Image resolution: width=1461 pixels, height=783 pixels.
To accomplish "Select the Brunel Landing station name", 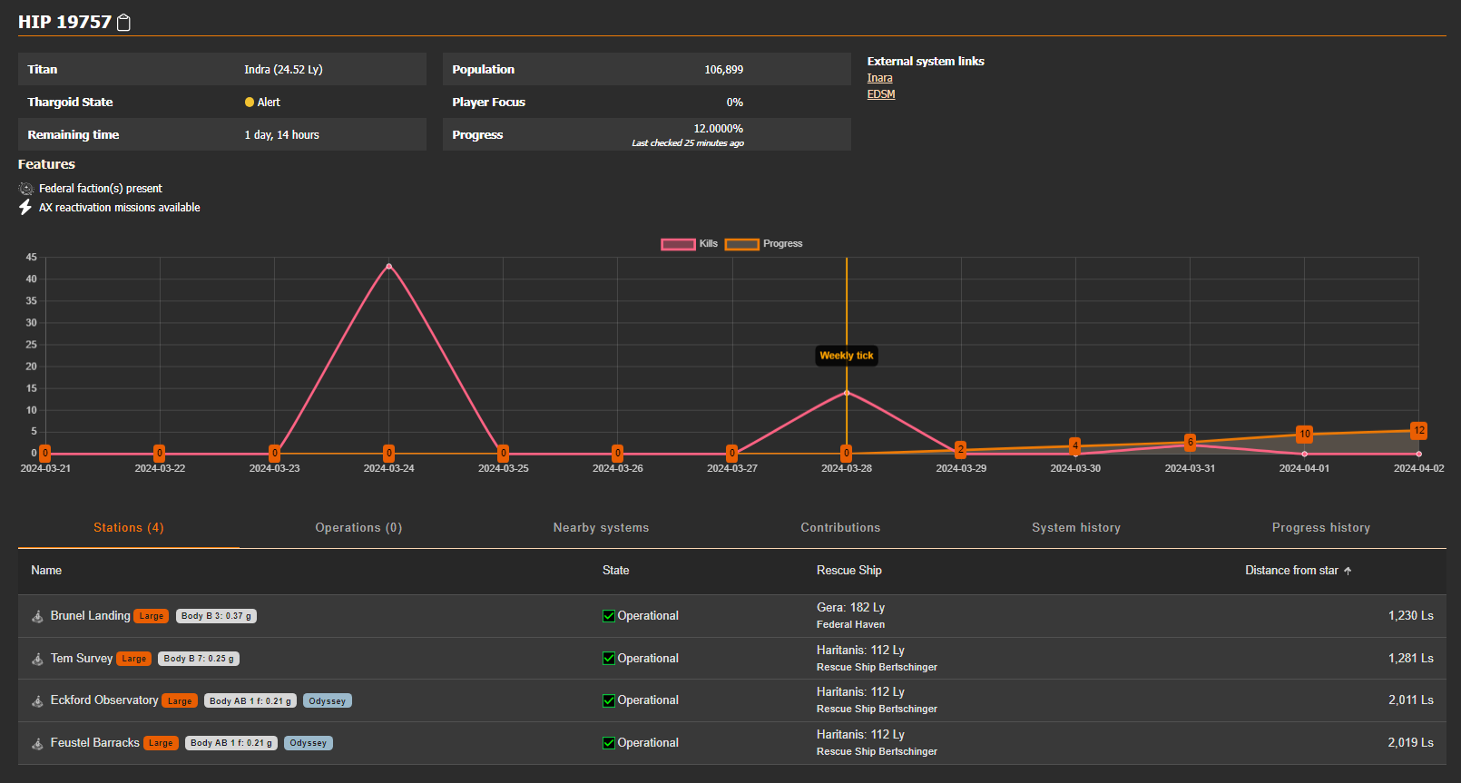I will click(91, 616).
